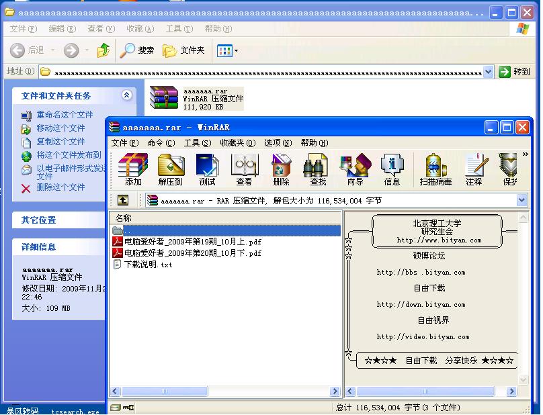This screenshot has height=415, width=543.
Task: Click 暴风转码 item on the desktop
Action: [22, 411]
